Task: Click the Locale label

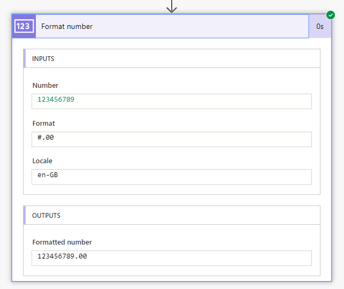Action: click(x=42, y=161)
